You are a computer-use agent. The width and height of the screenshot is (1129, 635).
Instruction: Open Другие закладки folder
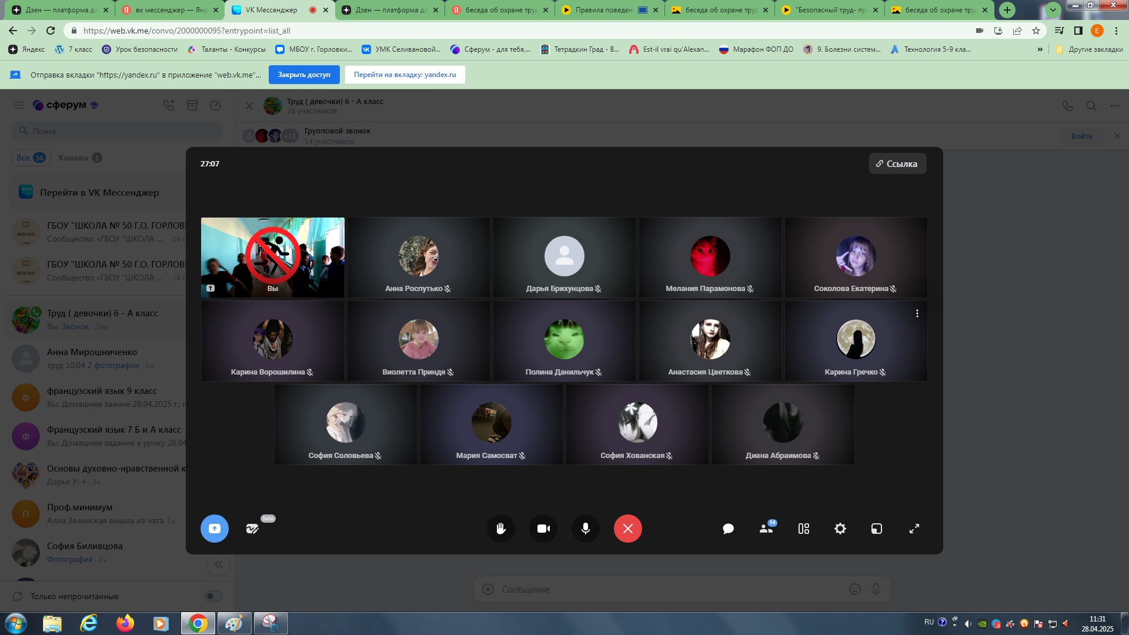pyautogui.click(x=1089, y=49)
